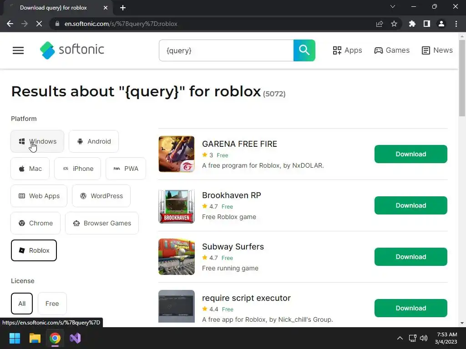Select the PWA platform filter
466x349 pixels.
pyautogui.click(x=126, y=169)
